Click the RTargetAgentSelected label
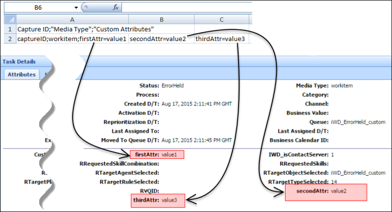Viewport: 392px width, 212px height. coord(127,173)
